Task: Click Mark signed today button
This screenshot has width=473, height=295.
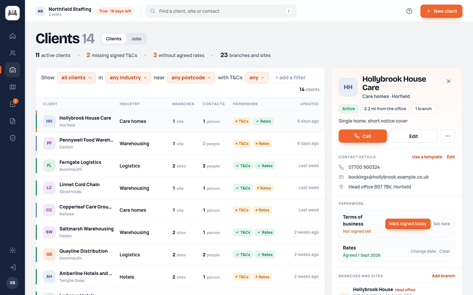Action: (408, 224)
